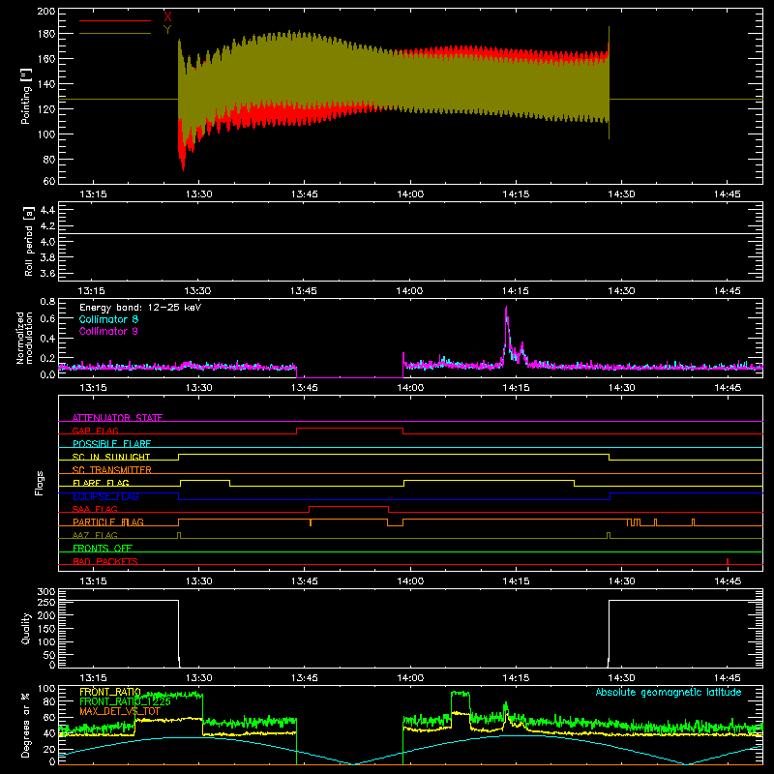Select the SAA_FLAG label

95,509
